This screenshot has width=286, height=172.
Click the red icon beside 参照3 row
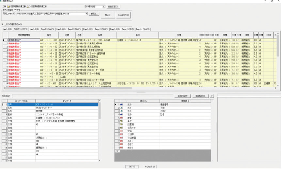pyautogui.click(x=121, y=148)
